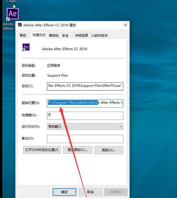
Task: Click the 'Support Files' target location text
Action: click(57, 75)
